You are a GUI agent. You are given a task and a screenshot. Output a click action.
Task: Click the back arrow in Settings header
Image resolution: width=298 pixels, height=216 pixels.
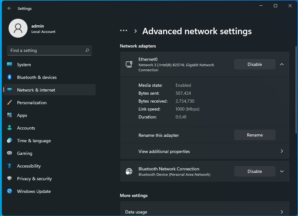point(10,9)
